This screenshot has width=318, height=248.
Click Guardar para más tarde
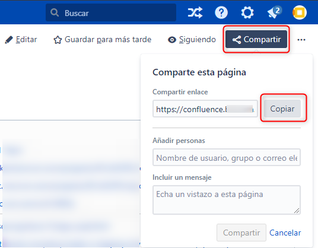(103, 40)
